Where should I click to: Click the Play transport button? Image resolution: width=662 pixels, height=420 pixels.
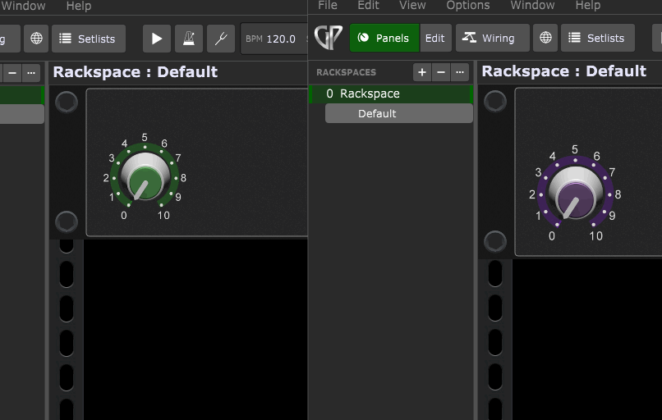tap(157, 39)
